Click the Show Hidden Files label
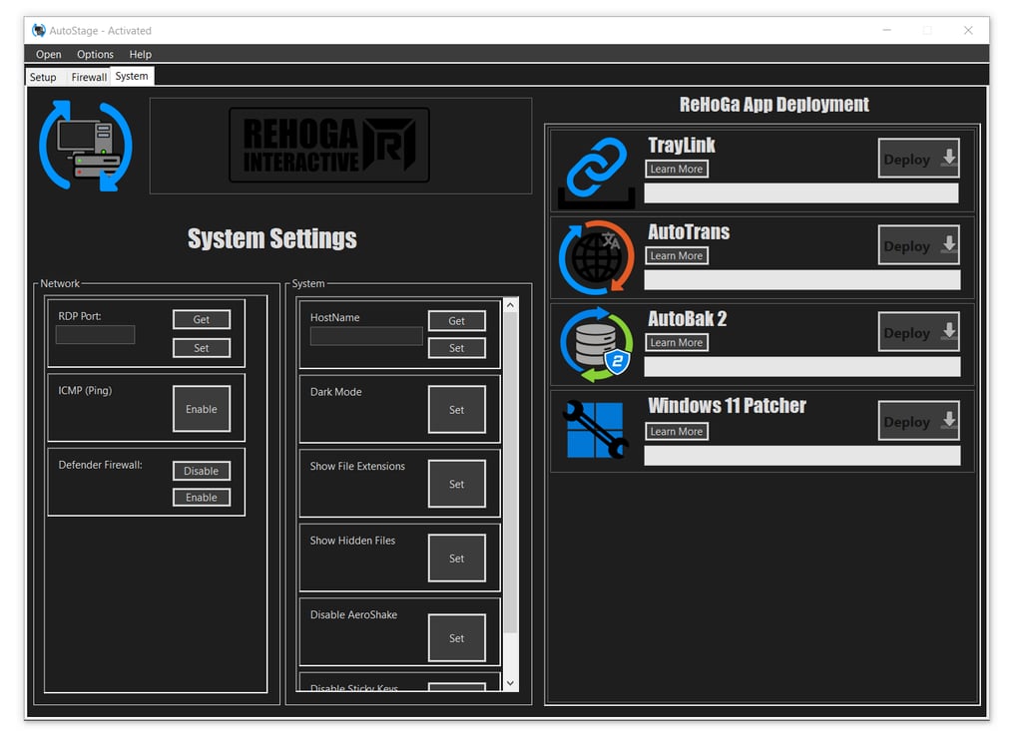The image size is (1022, 742). (x=352, y=541)
